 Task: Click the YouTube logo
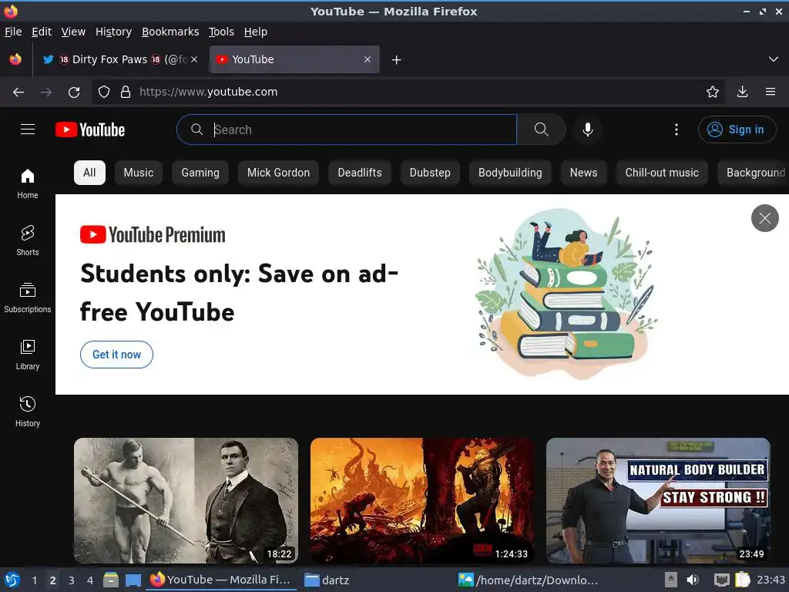tap(90, 129)
